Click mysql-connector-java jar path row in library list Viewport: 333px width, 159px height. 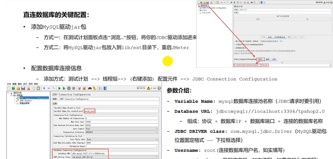(282, 65)
